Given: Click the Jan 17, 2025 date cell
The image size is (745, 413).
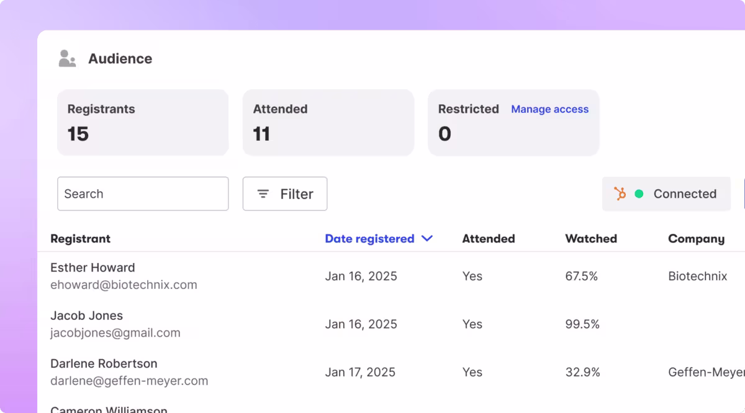Looking at the screenshot, I should (360, 372).
